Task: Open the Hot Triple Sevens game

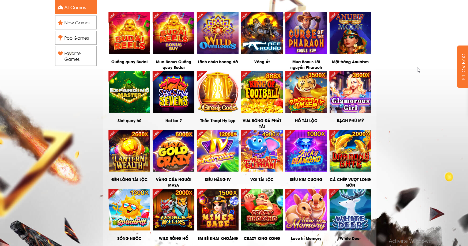Action: coord(173,92)
